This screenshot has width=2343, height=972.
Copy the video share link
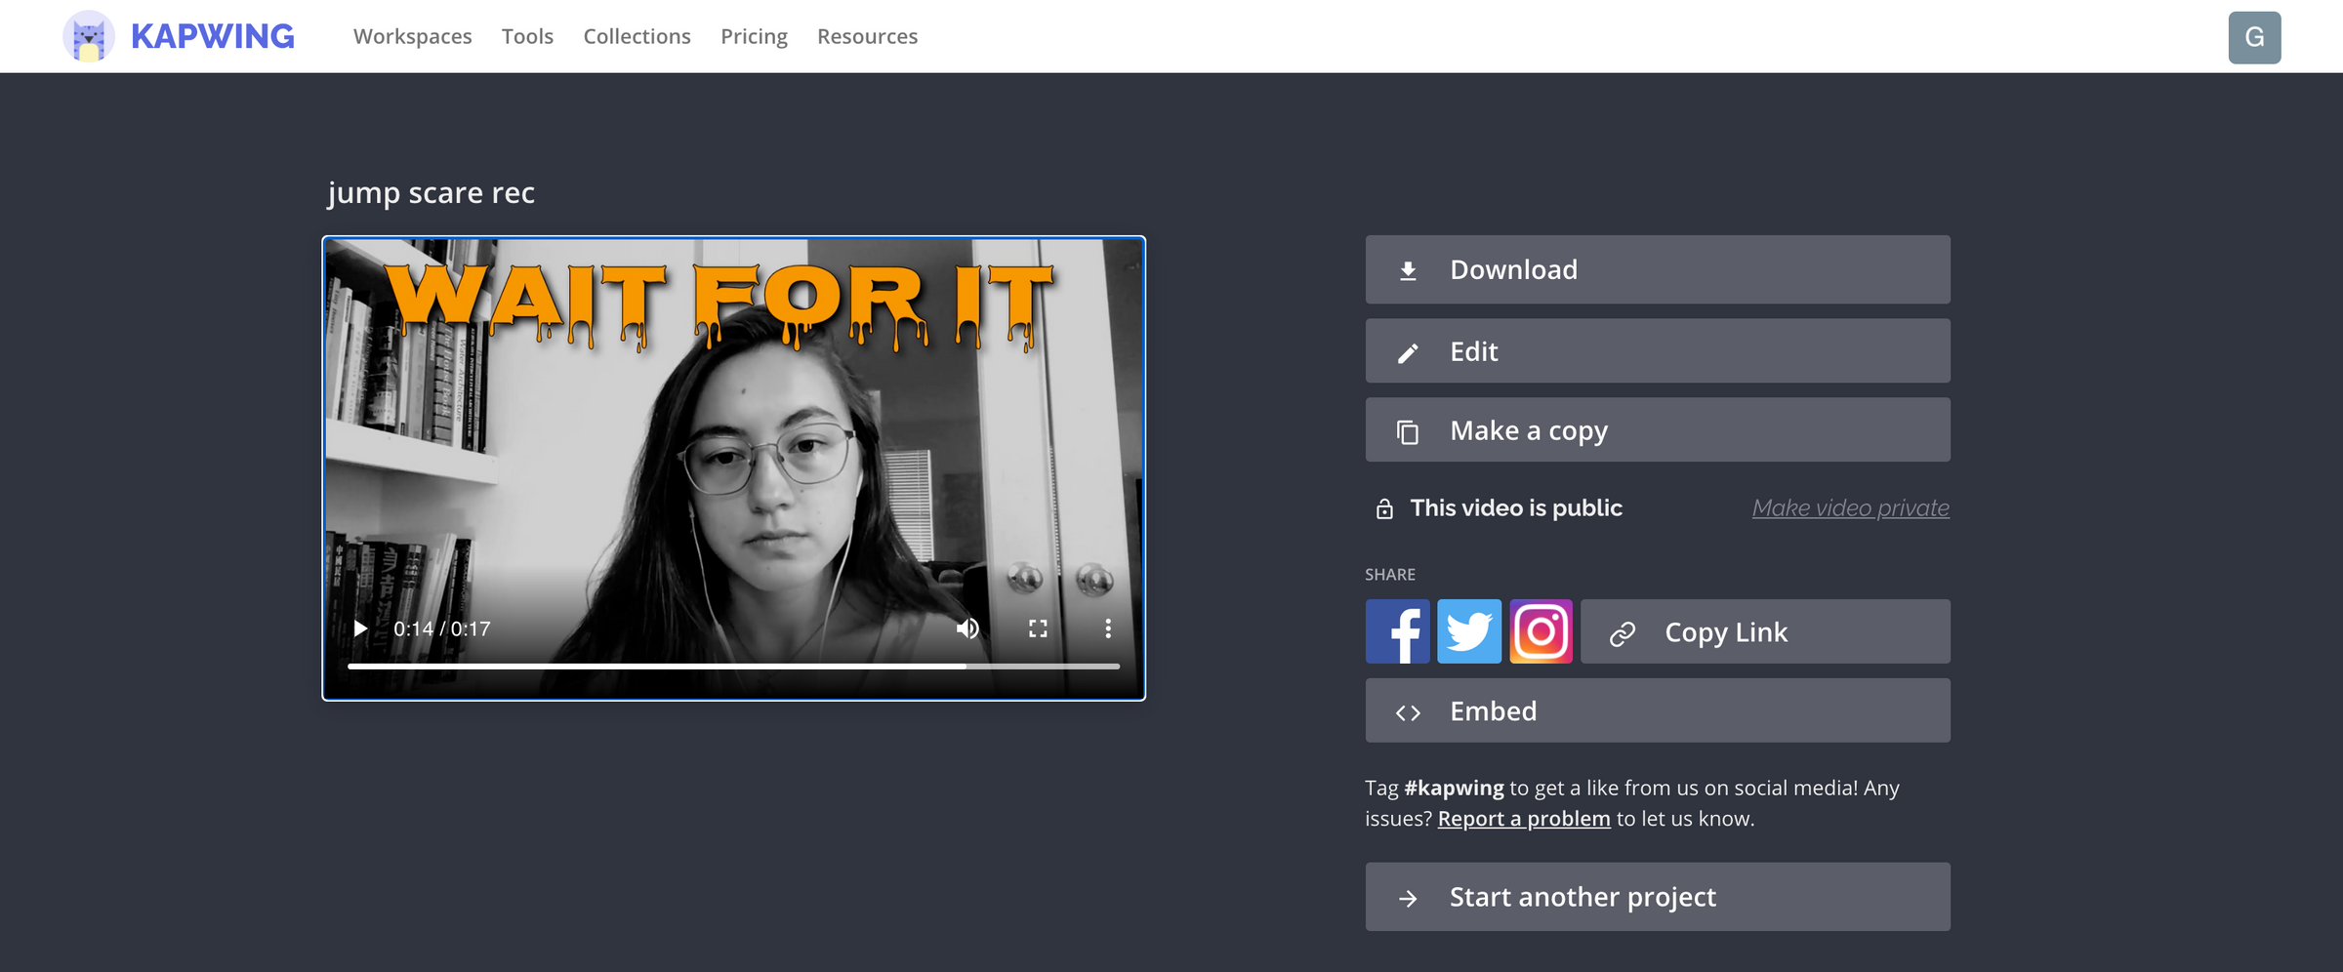point(1764,632)
